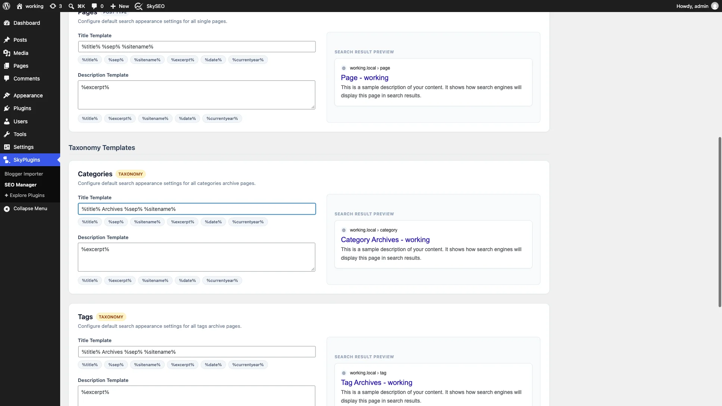Open the Appearance sidebar item
The width and height of the screenshot is (722, 406).
[x=30, y=95]
